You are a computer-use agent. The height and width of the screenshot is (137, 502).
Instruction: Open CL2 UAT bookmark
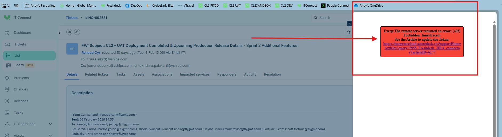click(232, 5)
